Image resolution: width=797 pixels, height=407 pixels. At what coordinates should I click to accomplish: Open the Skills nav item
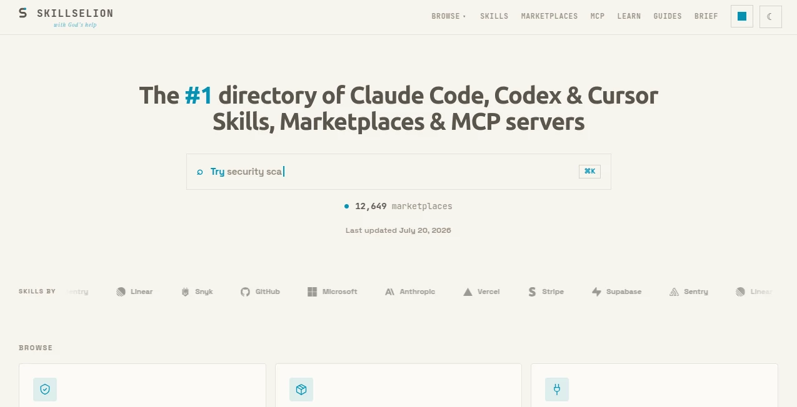[x=494, y=16]
